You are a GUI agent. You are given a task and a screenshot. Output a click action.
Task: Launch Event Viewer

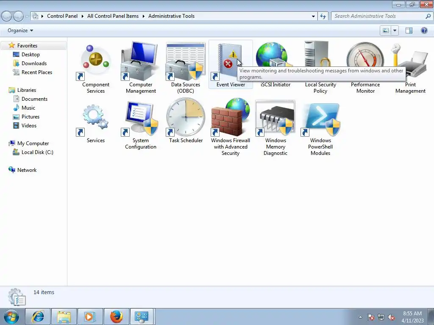coord(231,65)
